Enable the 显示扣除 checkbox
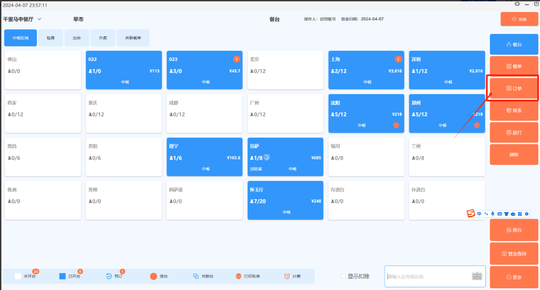 [x=344, y=276]
